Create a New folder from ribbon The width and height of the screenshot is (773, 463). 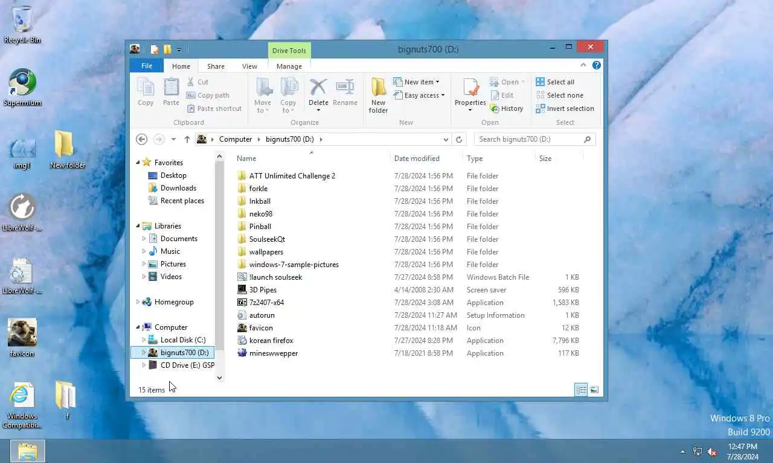point(378,95)
